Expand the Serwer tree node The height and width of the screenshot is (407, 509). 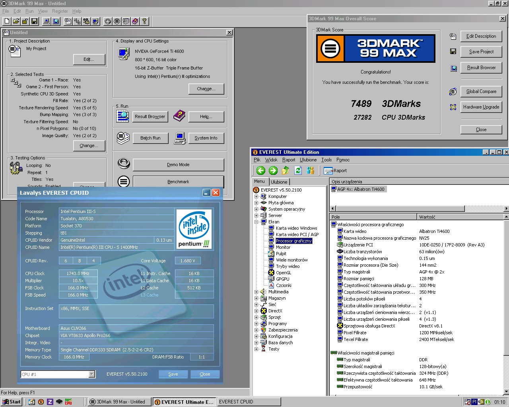[256, 215]
